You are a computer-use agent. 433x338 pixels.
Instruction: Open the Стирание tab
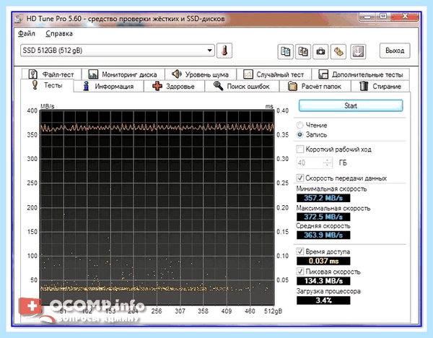click(x=380, y=86)
